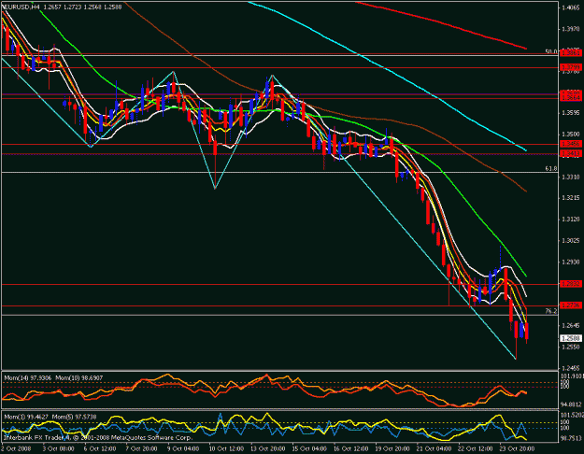This screenshot has width=584, height=454.
Task: Click the Mom(10) 98.6907 indicator label
Action: click(79, 378)
